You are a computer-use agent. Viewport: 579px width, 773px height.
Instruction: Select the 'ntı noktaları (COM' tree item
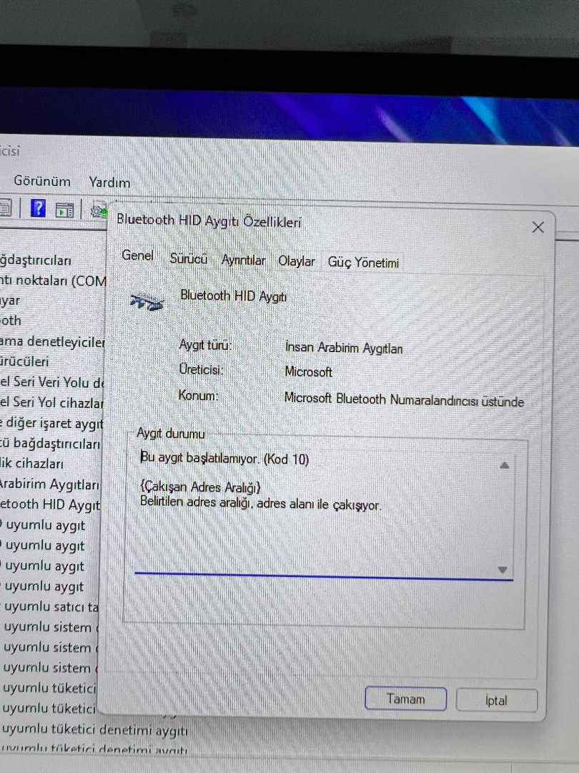tap(53, 281)
